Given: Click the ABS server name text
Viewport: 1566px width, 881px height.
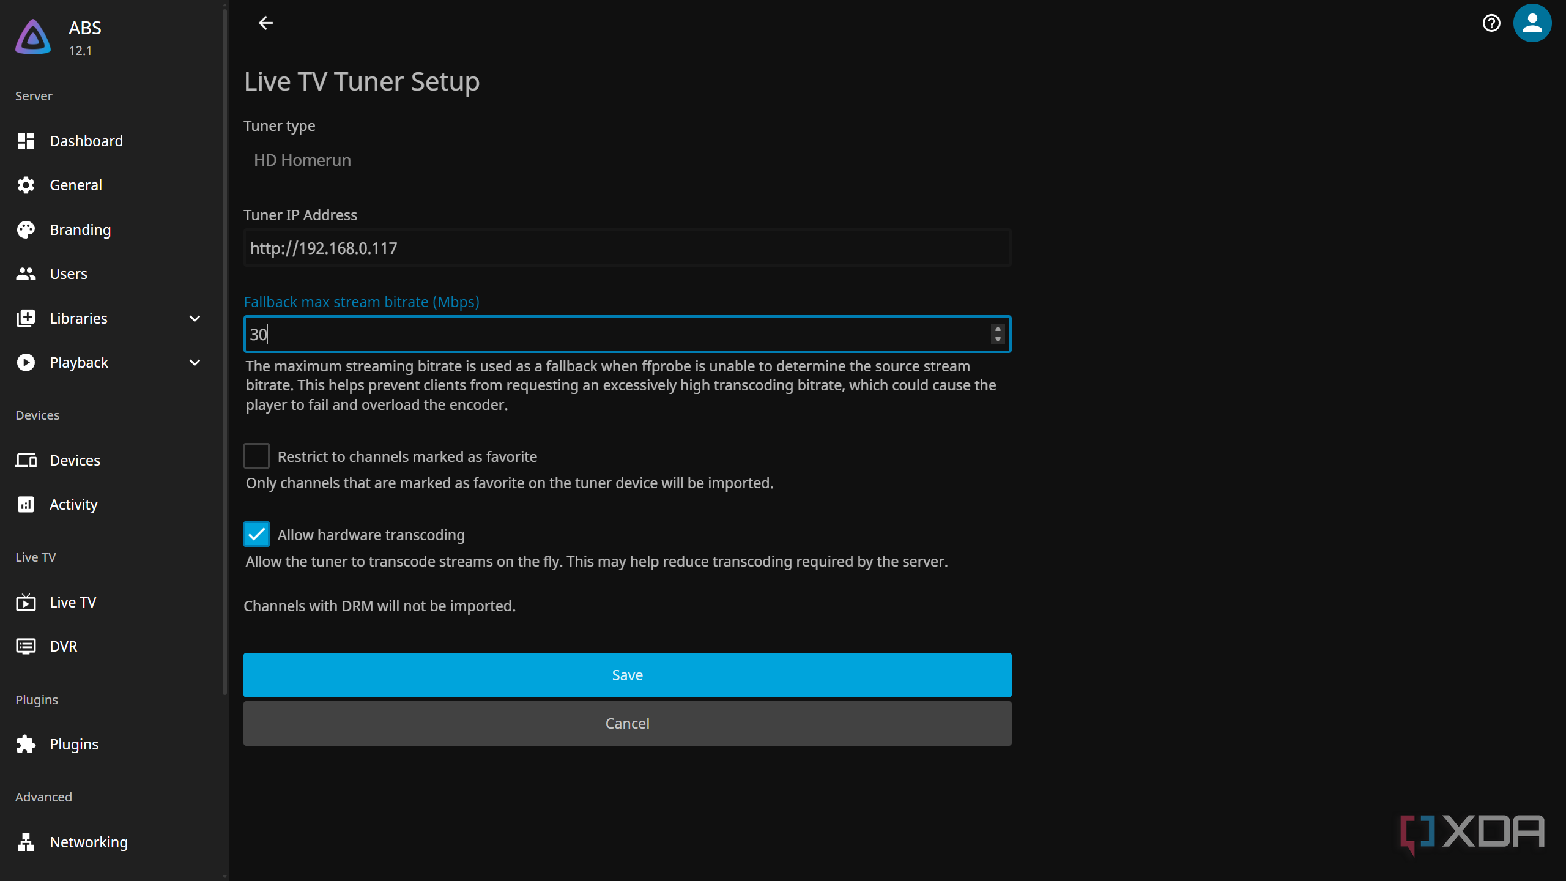Looking at the screenshot, I should (85, 28).
